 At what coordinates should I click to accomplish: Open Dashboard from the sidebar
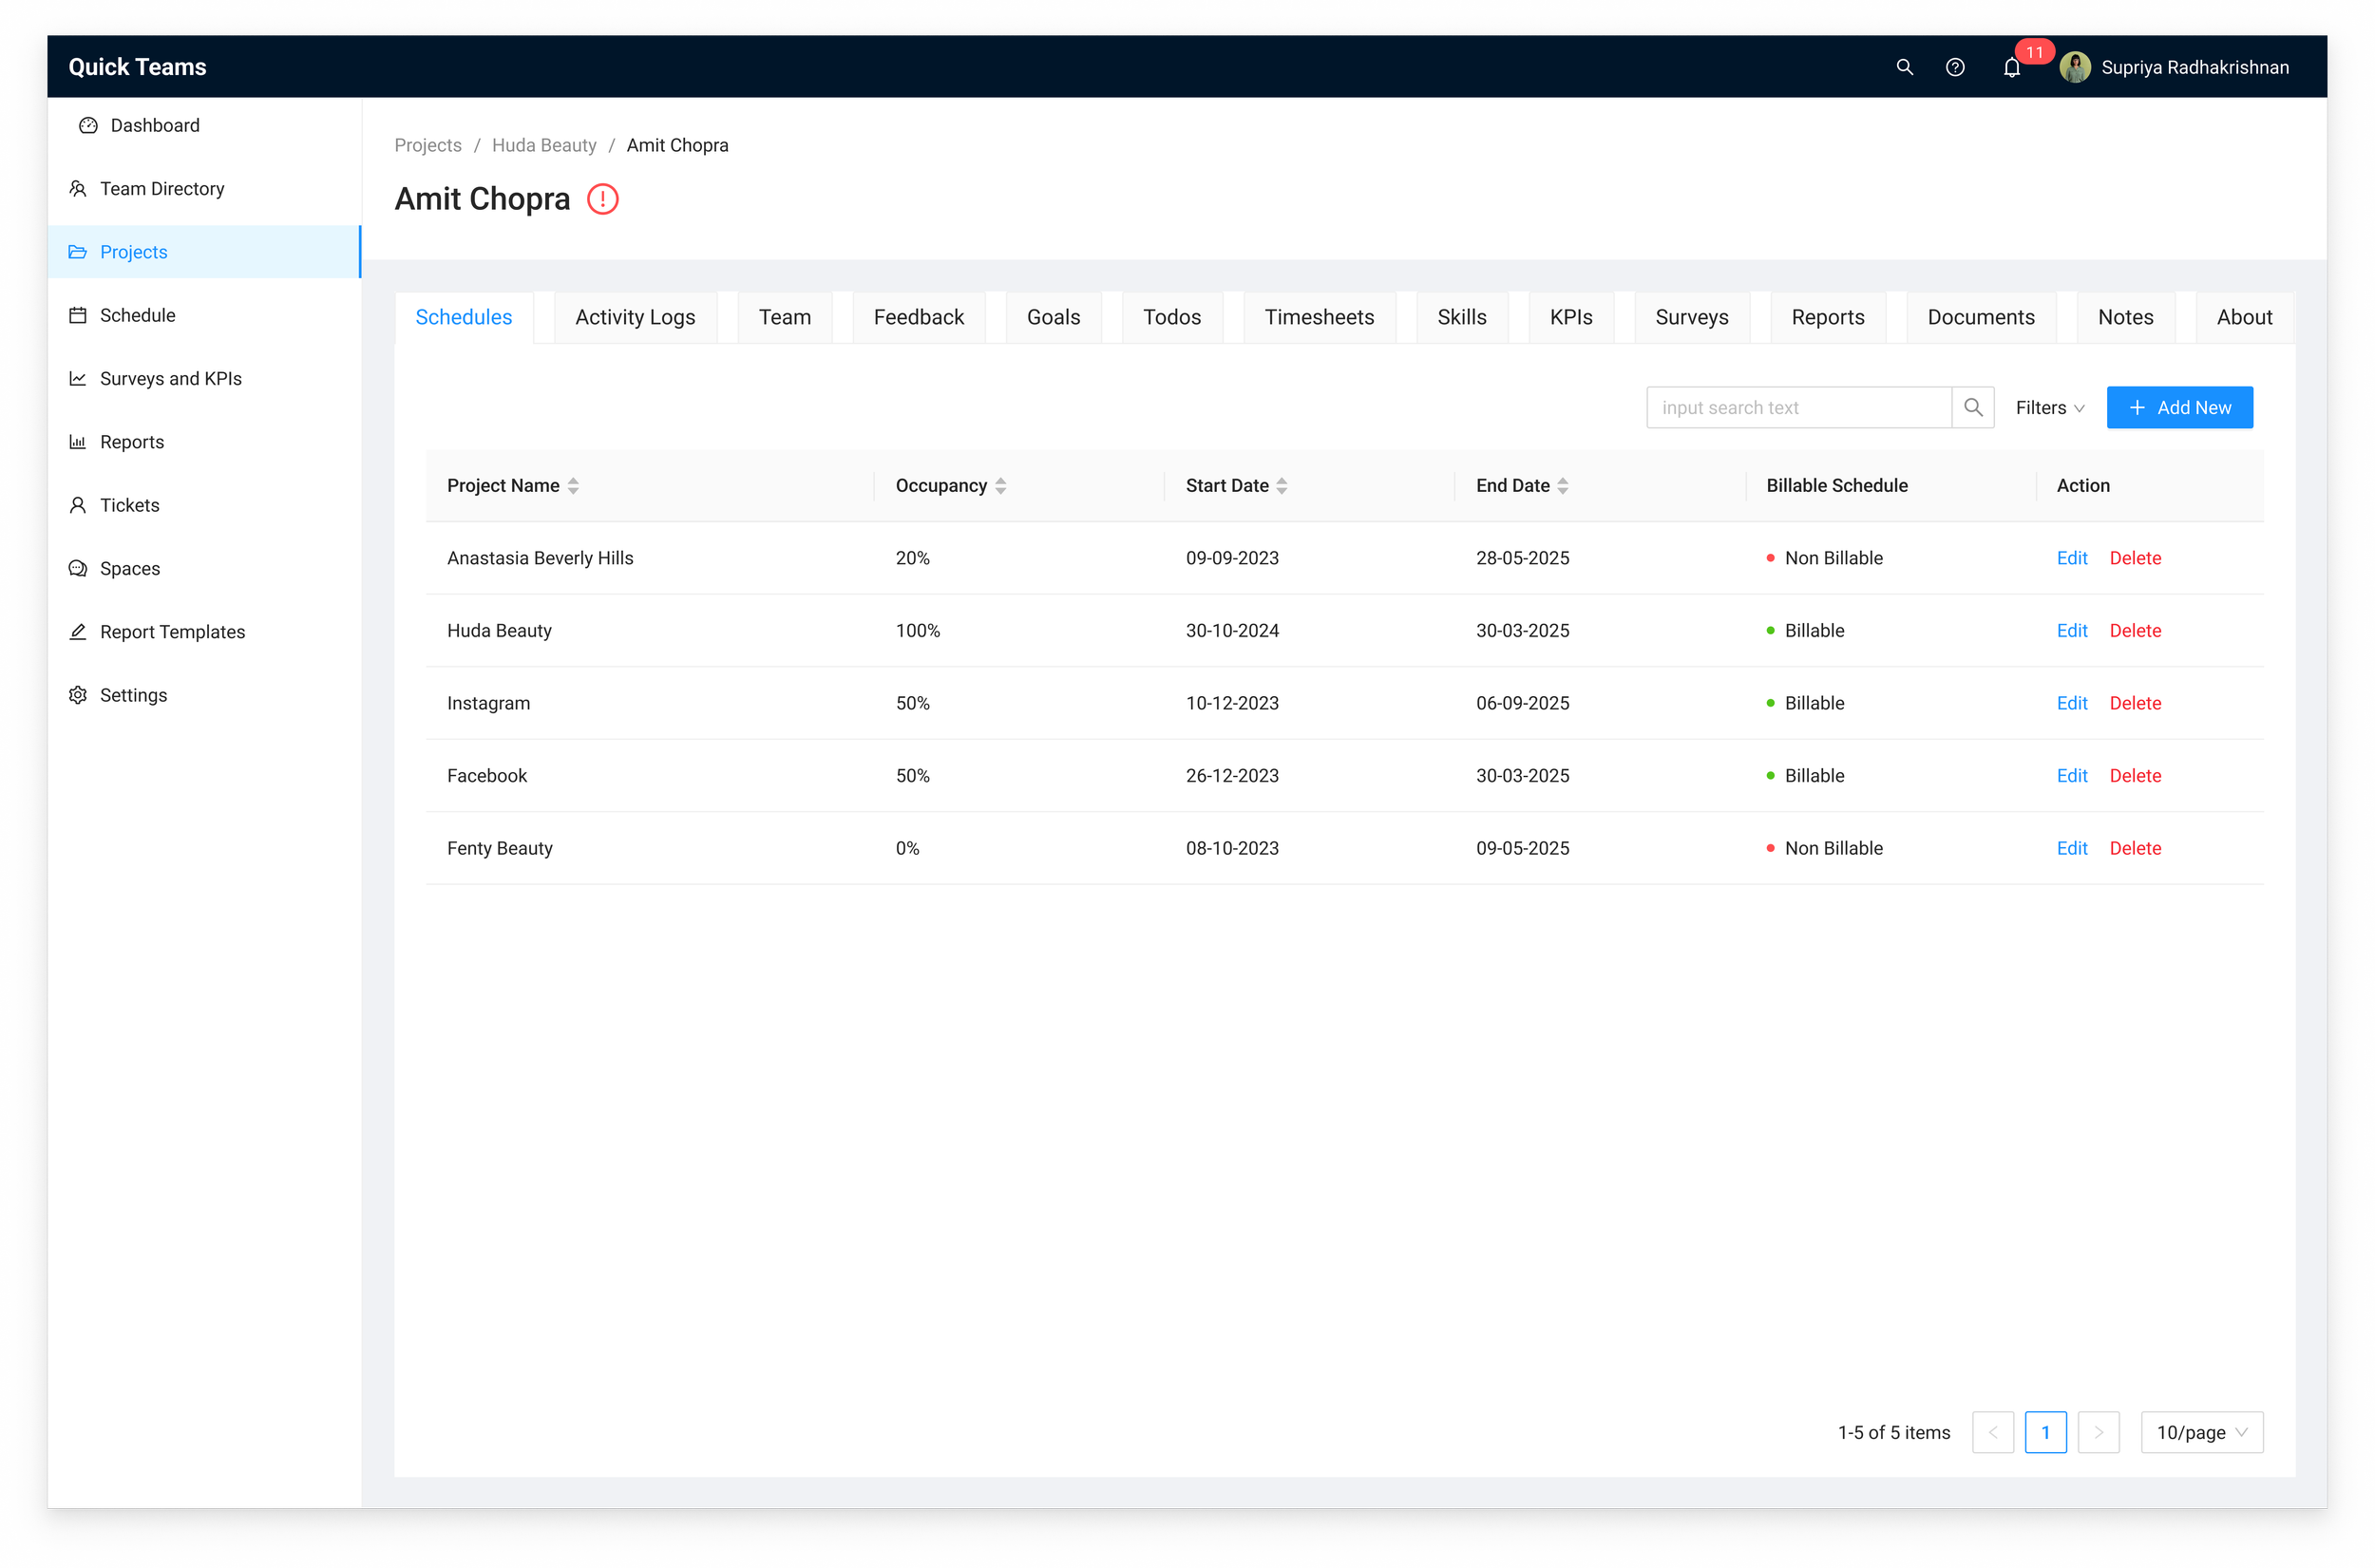tap(154, 125)
